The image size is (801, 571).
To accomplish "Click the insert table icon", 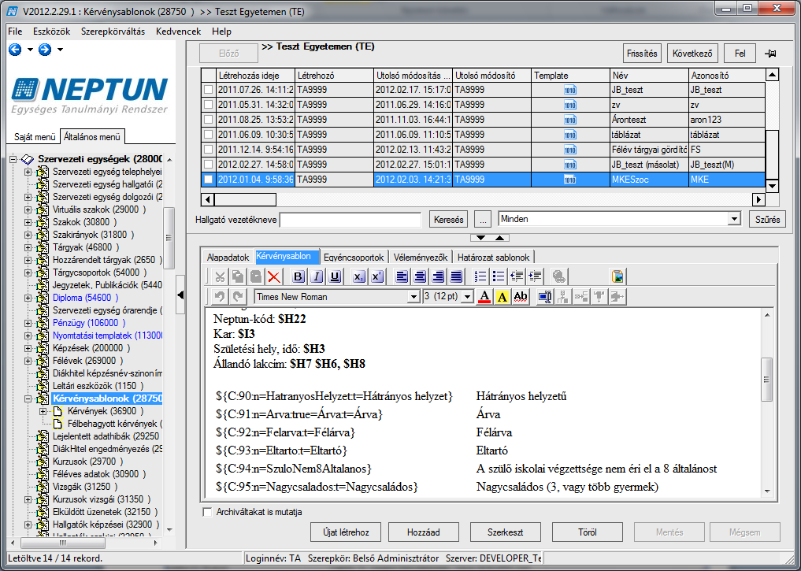I will click(x=545, y=297).
